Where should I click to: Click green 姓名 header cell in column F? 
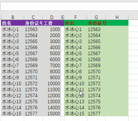pos(75,23)
